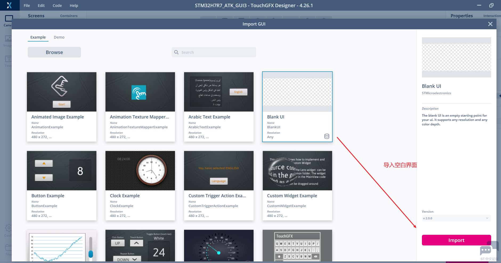Click the 'BlankUI' name text on card
The width and height of the screenshot is (501, 263).
274,127
